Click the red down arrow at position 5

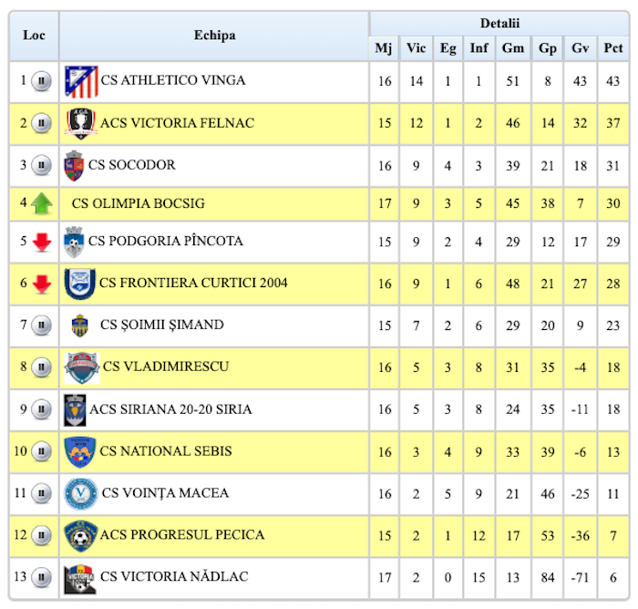[x=42, y=243]
